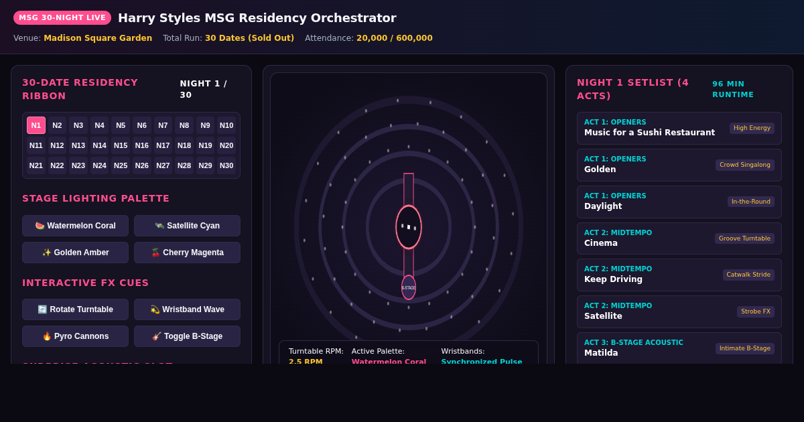
Task: Select night N18
Action: point(184,145)
